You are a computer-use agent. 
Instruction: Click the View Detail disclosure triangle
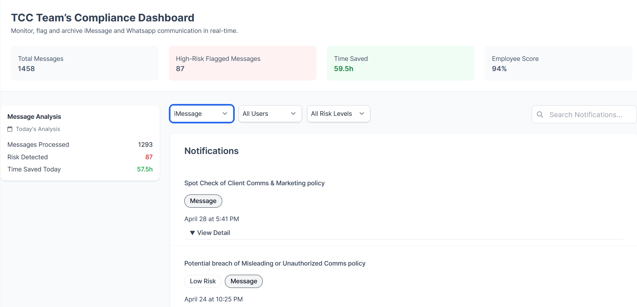tap(192, 233)
